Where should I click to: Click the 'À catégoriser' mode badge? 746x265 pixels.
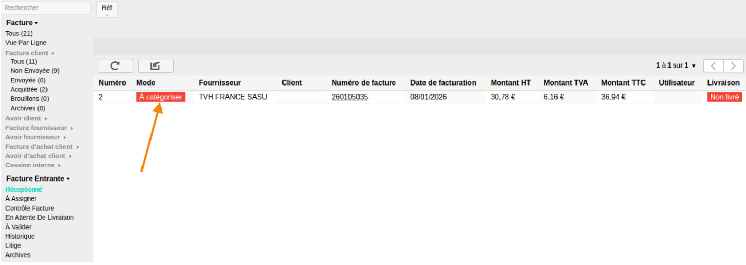(x=160, y=97)
